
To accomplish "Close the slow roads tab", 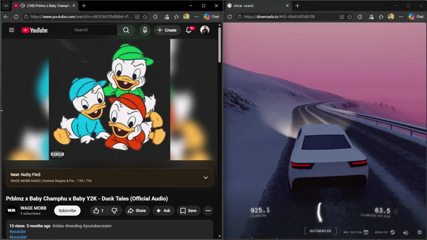I will click(287, 6).
